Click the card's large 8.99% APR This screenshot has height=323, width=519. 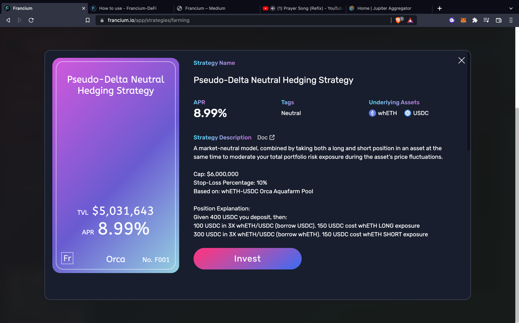124,228
